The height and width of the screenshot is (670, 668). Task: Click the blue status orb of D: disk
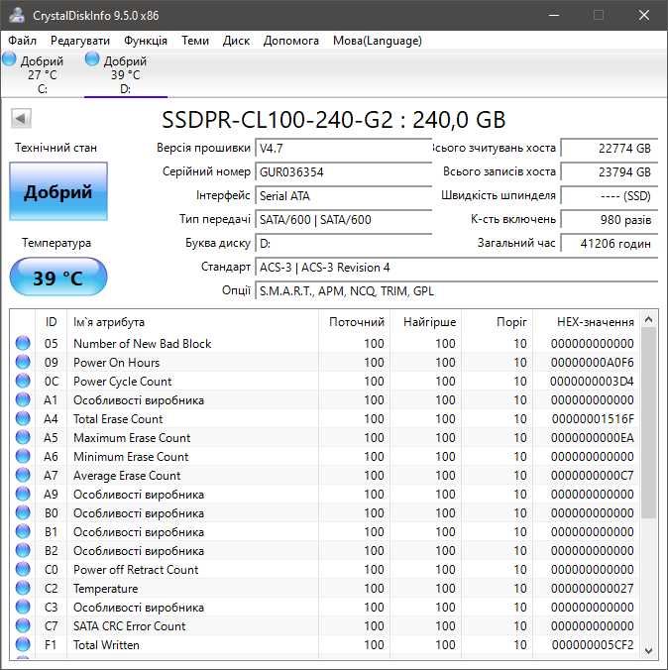[x=92, y=58]
